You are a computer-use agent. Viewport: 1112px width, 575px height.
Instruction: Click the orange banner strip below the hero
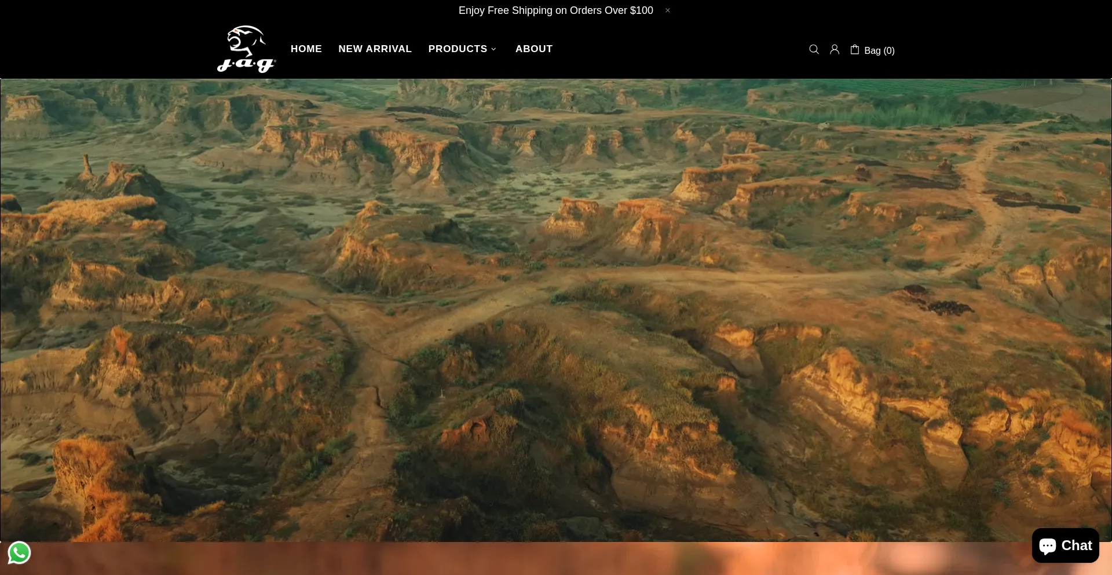556,559
